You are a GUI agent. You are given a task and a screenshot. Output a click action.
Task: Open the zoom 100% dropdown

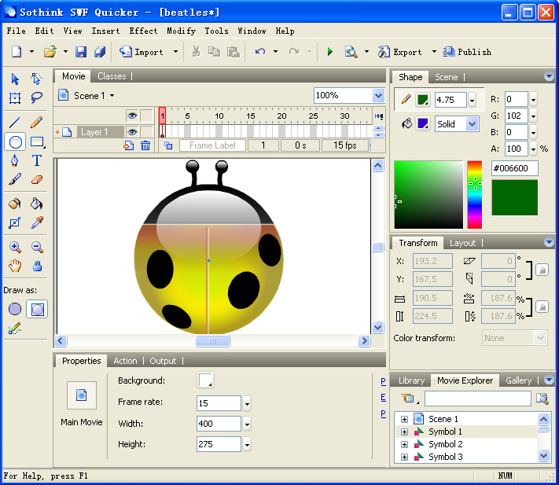(378, 95)
